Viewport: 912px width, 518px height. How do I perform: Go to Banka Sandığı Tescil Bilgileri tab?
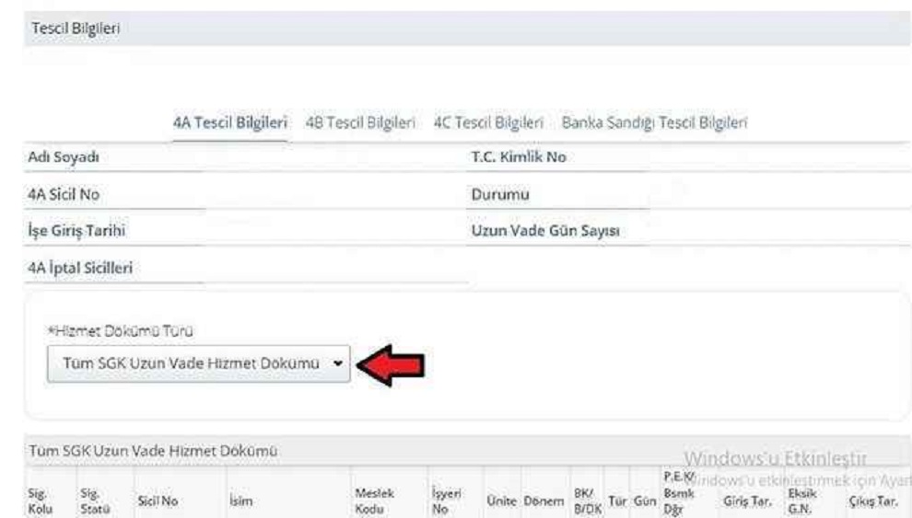654,122
